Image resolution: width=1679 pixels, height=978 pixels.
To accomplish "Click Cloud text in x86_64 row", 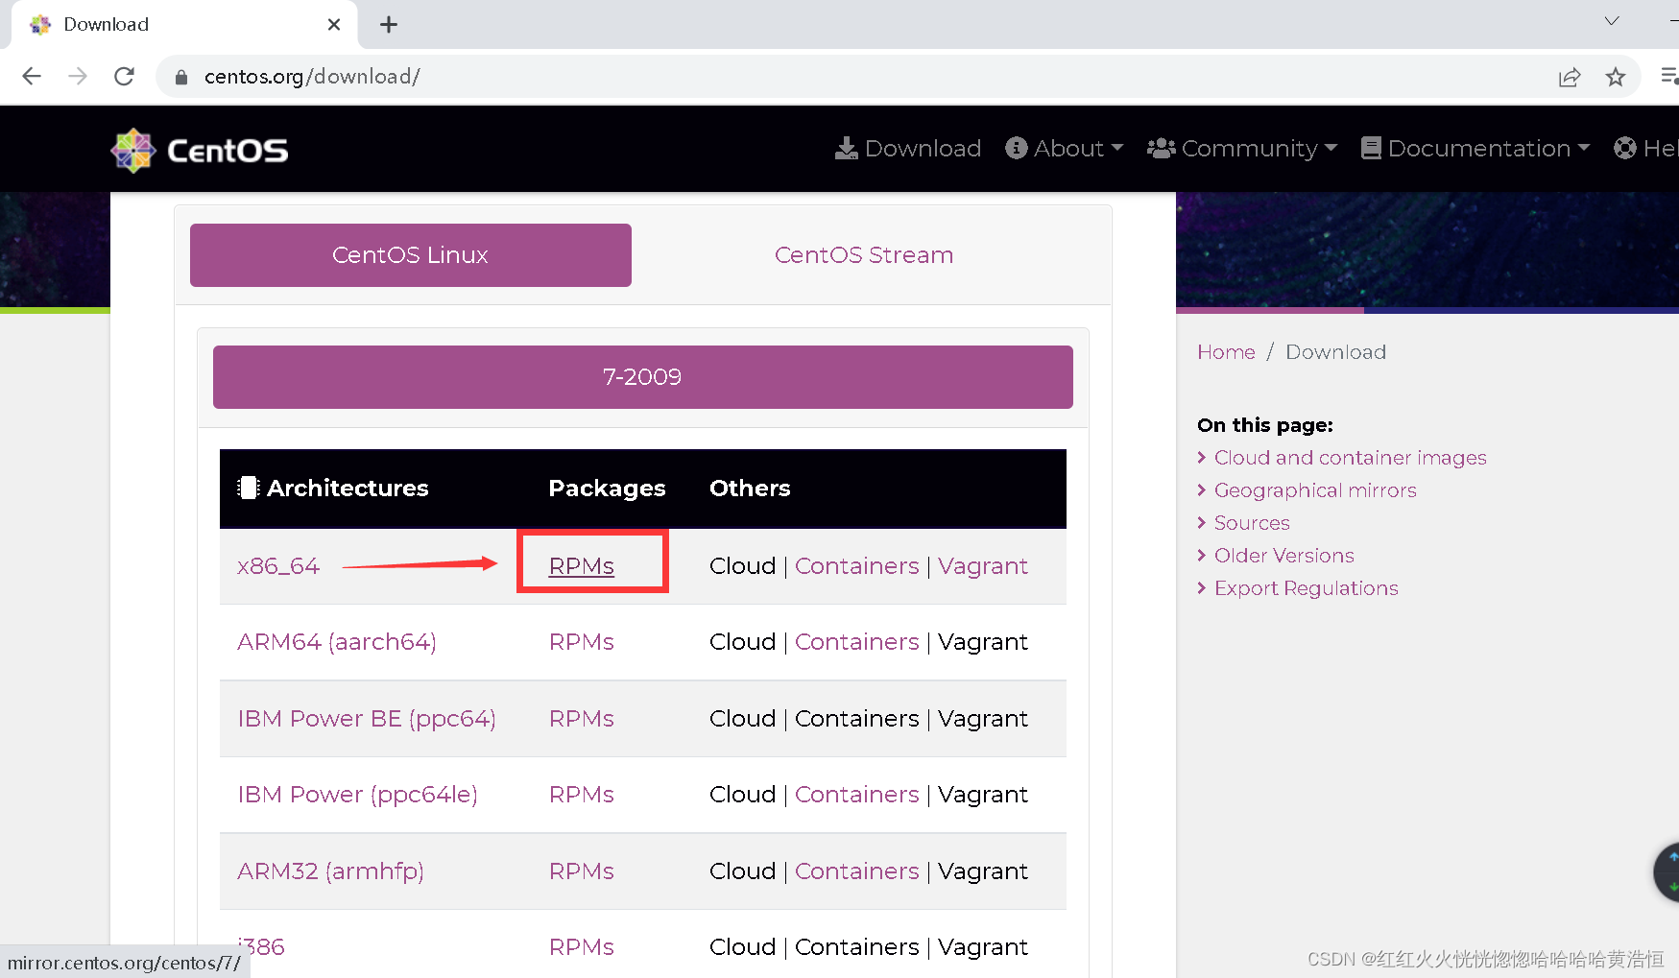I will point(742,566).
